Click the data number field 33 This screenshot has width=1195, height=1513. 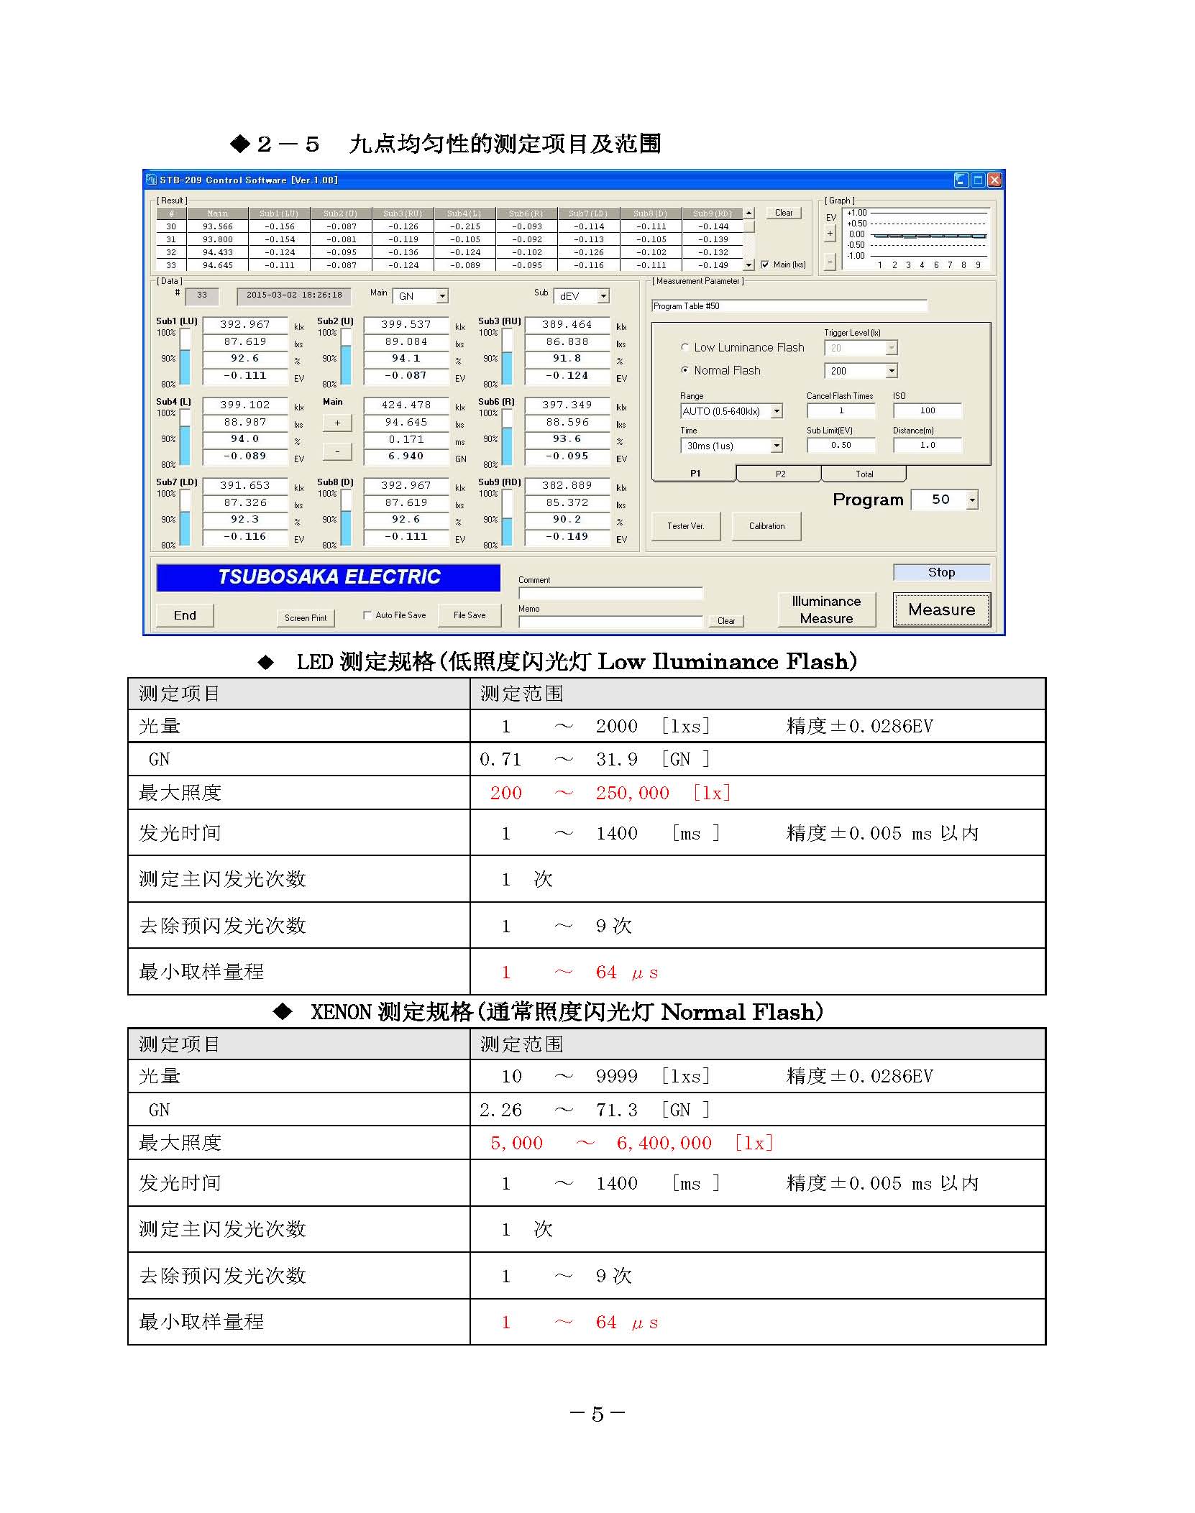(202, 295)
